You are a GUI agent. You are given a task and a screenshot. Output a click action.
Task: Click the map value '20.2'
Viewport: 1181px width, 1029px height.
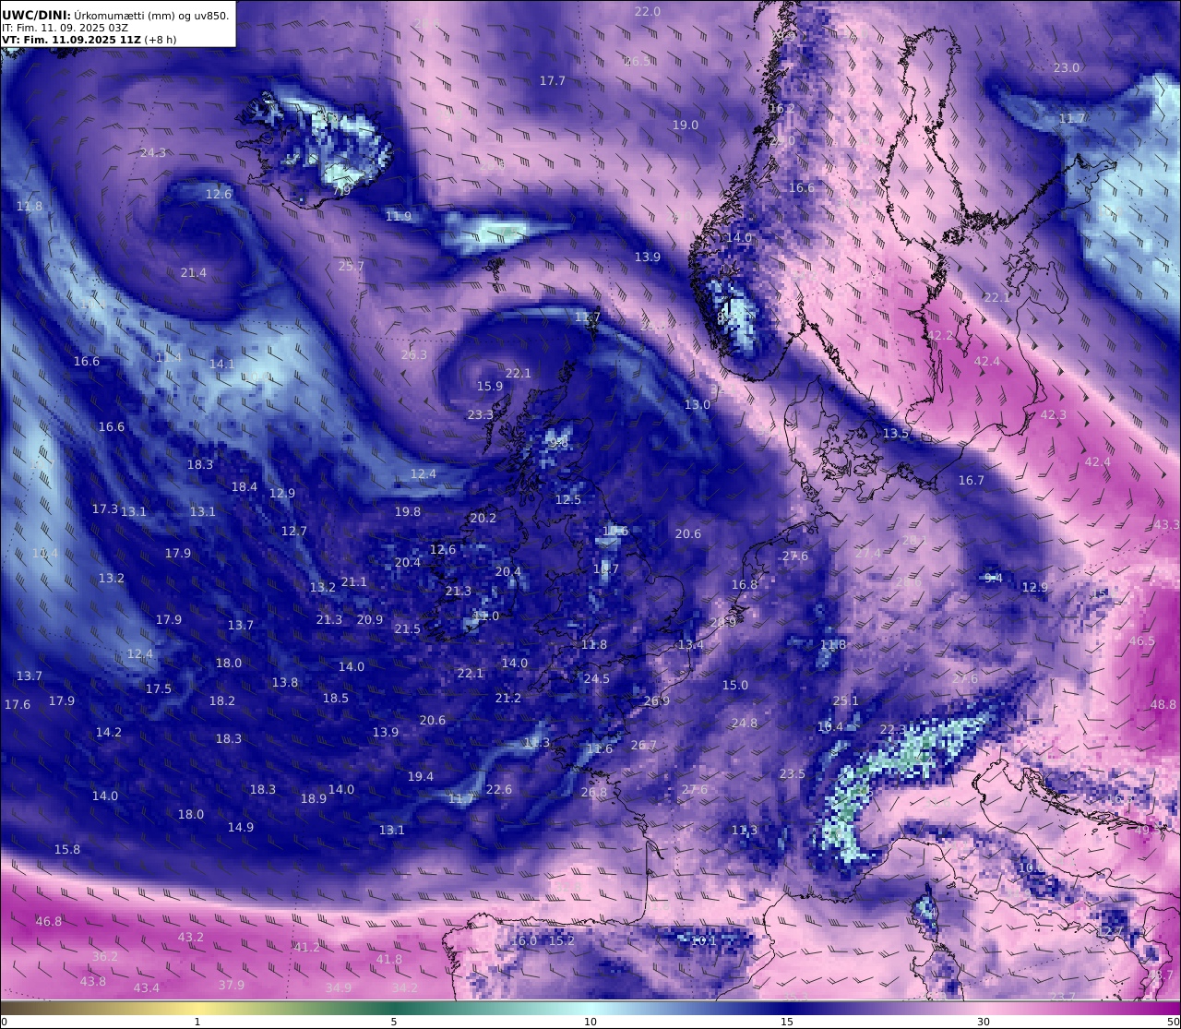point(483,518)
